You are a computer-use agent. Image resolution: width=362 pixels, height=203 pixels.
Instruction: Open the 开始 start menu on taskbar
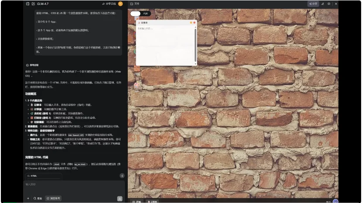coord(137,201)
